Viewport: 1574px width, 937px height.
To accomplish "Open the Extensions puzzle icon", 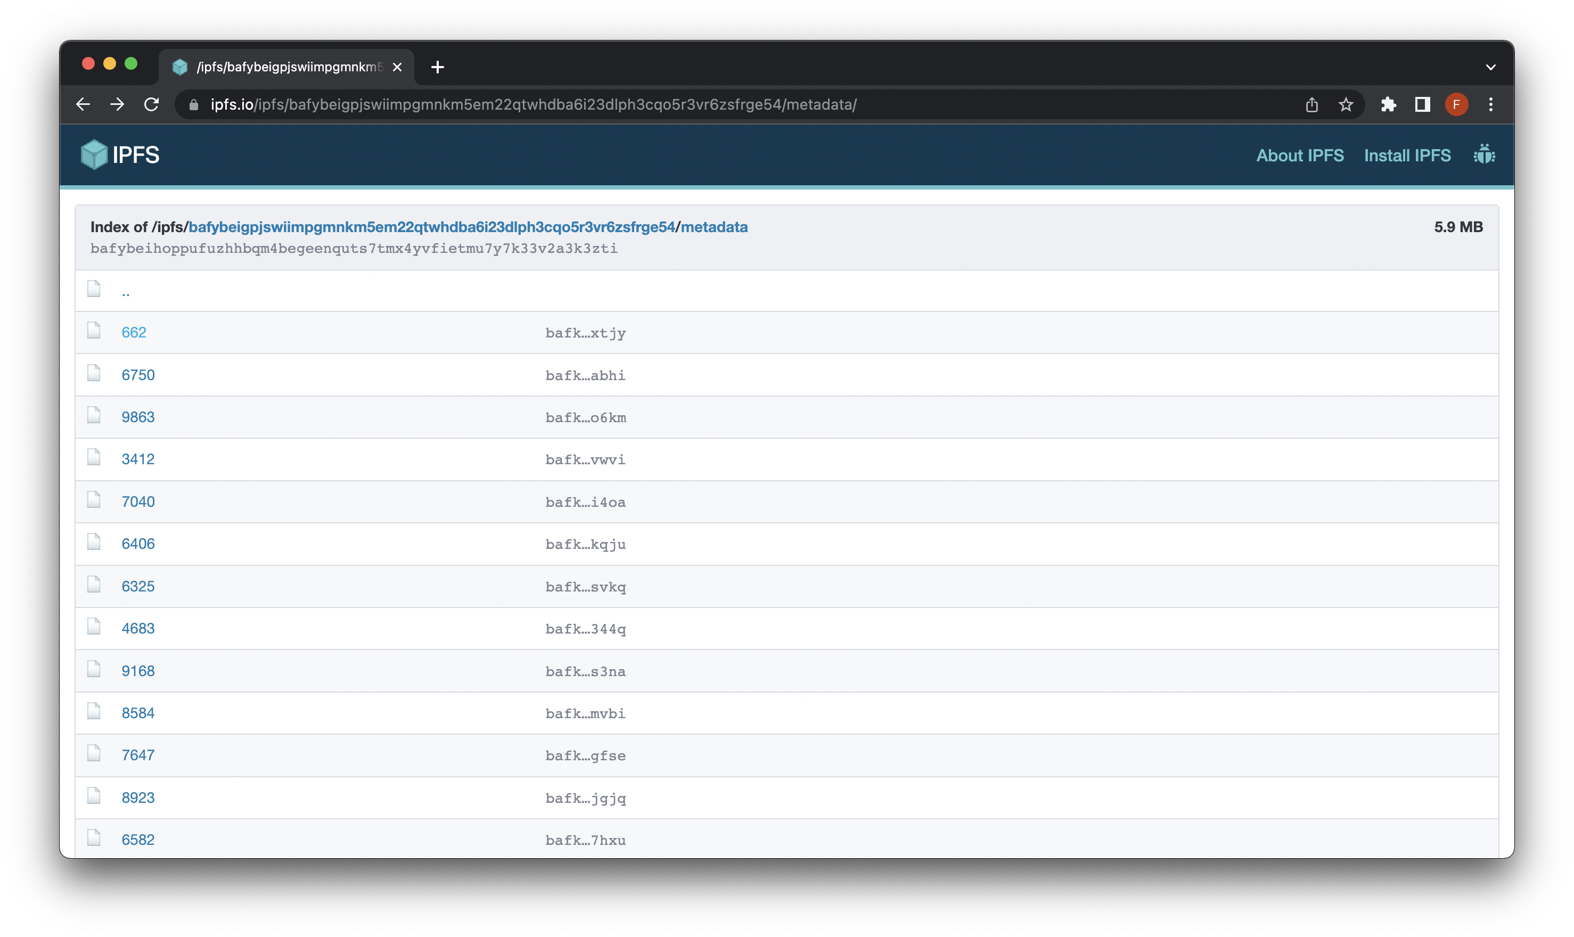I will (1388, 105).
